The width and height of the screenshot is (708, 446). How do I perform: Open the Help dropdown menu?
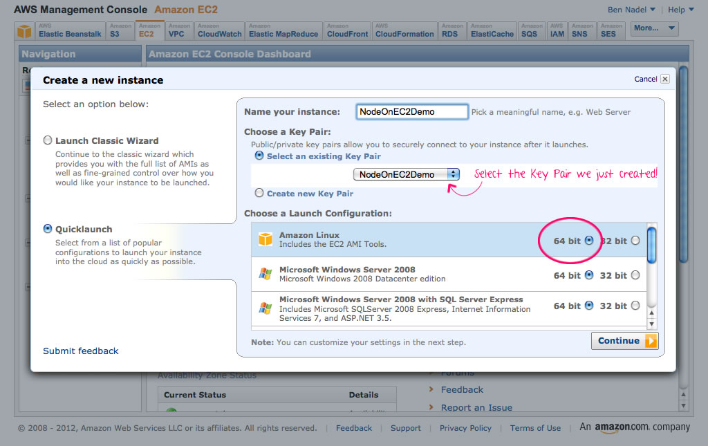(x=681, y=10)
